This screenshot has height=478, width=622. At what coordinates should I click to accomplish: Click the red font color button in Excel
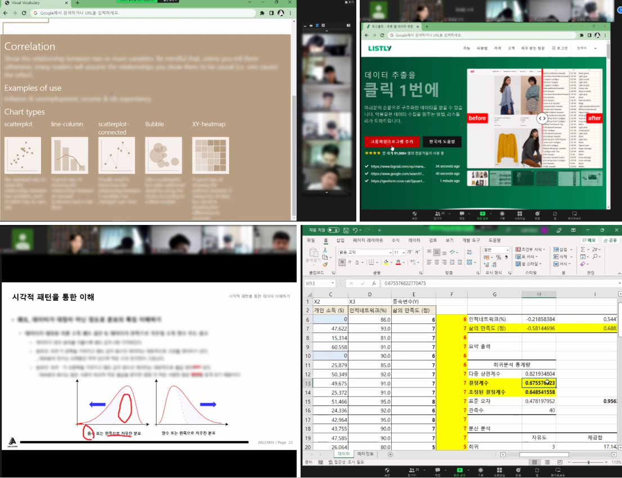point(398,262)
